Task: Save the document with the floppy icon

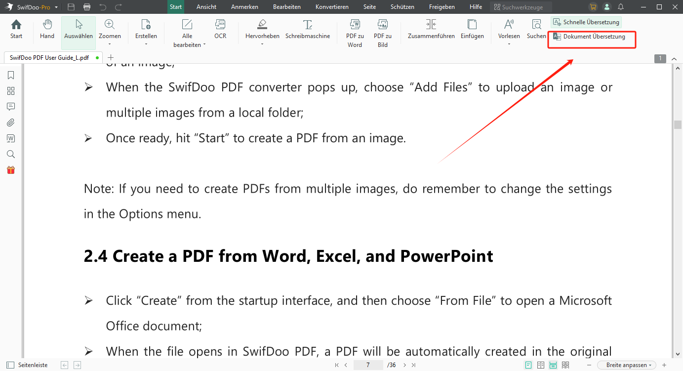Action: pos(71,7)
